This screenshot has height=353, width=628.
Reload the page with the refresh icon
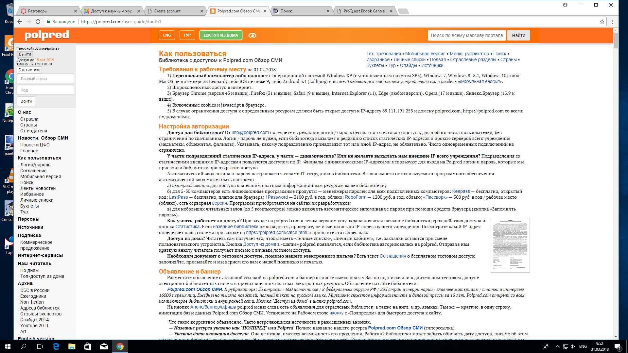38,22
